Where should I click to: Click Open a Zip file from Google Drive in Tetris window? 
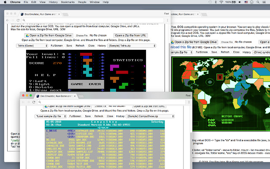point(49,35)
